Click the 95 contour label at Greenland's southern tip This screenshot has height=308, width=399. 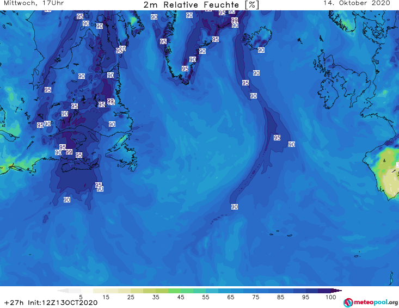(185, 69)
